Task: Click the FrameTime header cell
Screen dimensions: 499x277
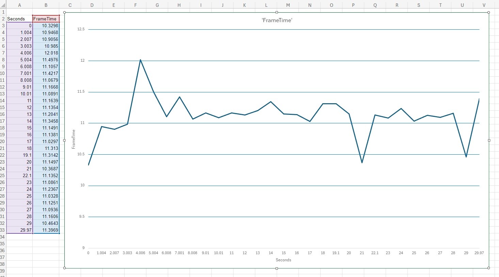Action: point(46,19)
